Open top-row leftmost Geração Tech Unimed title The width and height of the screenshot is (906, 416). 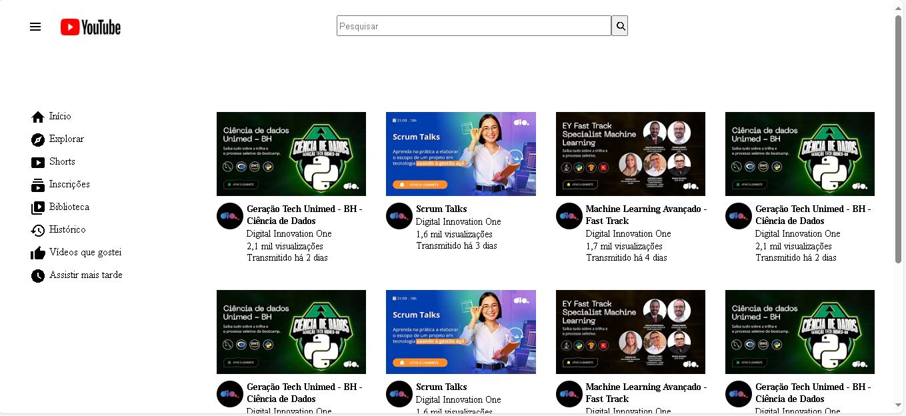coord(305,215)
